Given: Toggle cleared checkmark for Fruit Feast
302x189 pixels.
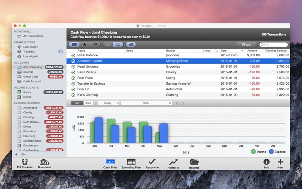Looking at the screenshot, I should pos(73,78).
